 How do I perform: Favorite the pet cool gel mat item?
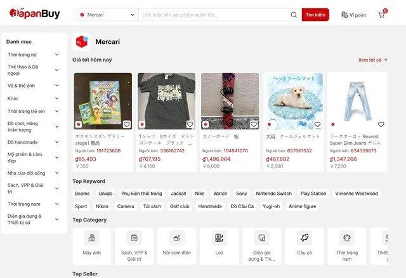317,124
